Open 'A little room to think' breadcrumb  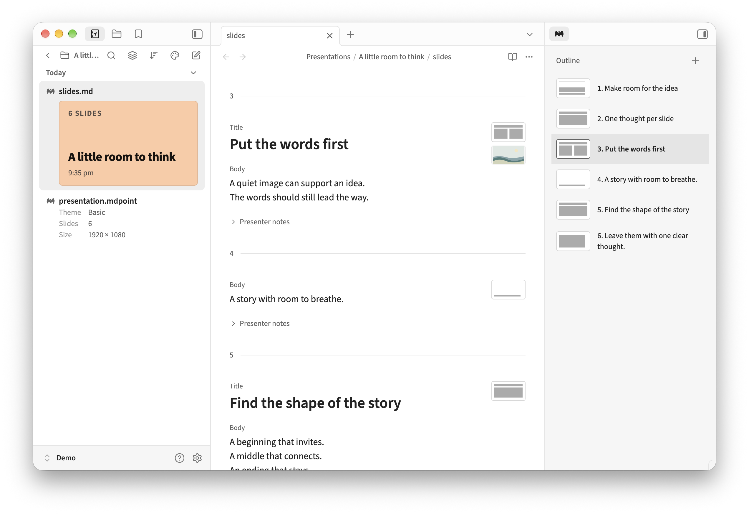(x=391, y=57)
